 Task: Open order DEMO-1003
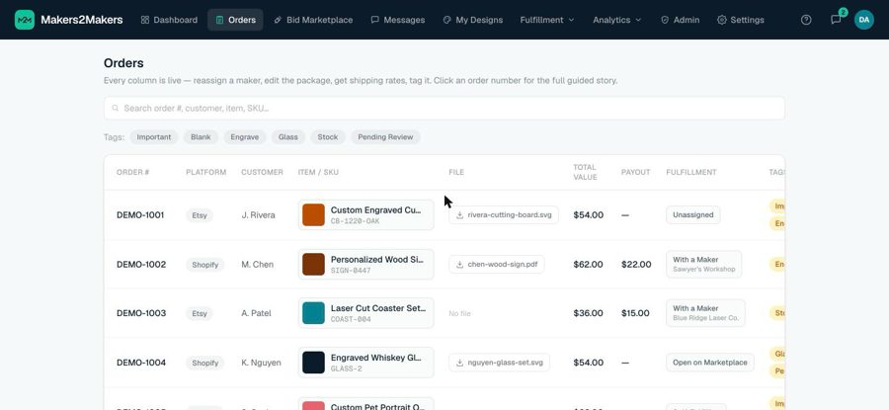[x=141, y=313]
